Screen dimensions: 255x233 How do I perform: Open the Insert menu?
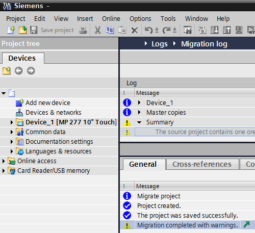pos(85,19)
